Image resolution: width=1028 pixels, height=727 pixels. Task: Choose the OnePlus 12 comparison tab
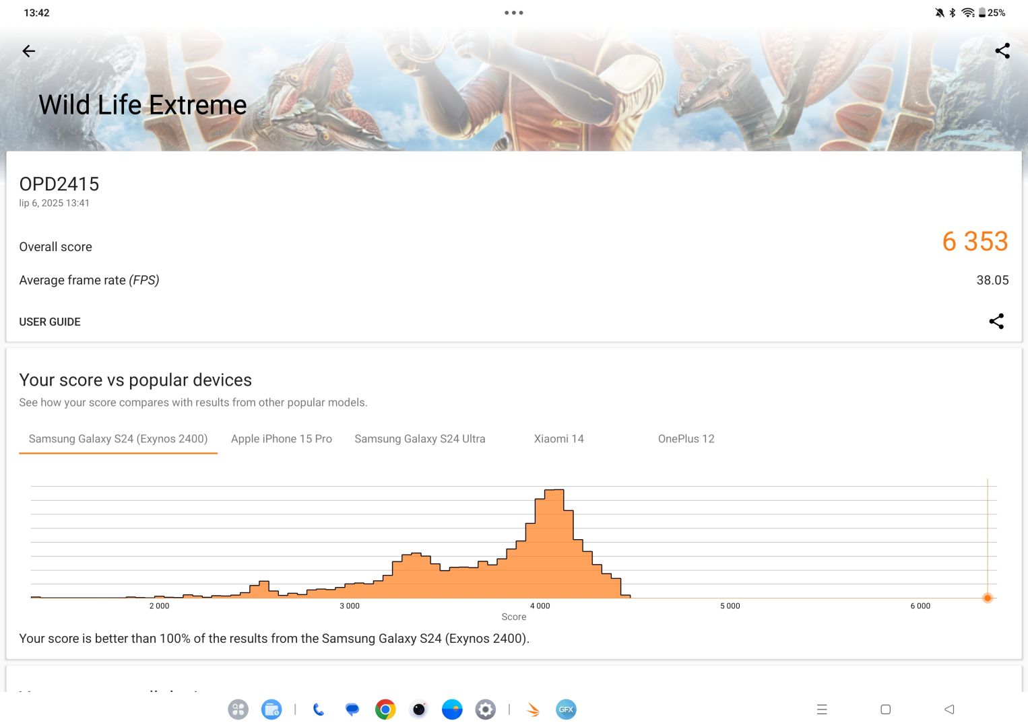(x=686, y=439)
